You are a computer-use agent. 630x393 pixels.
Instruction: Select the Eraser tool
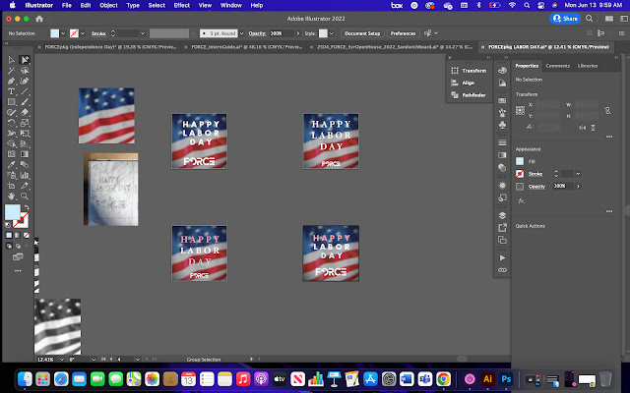25,112
